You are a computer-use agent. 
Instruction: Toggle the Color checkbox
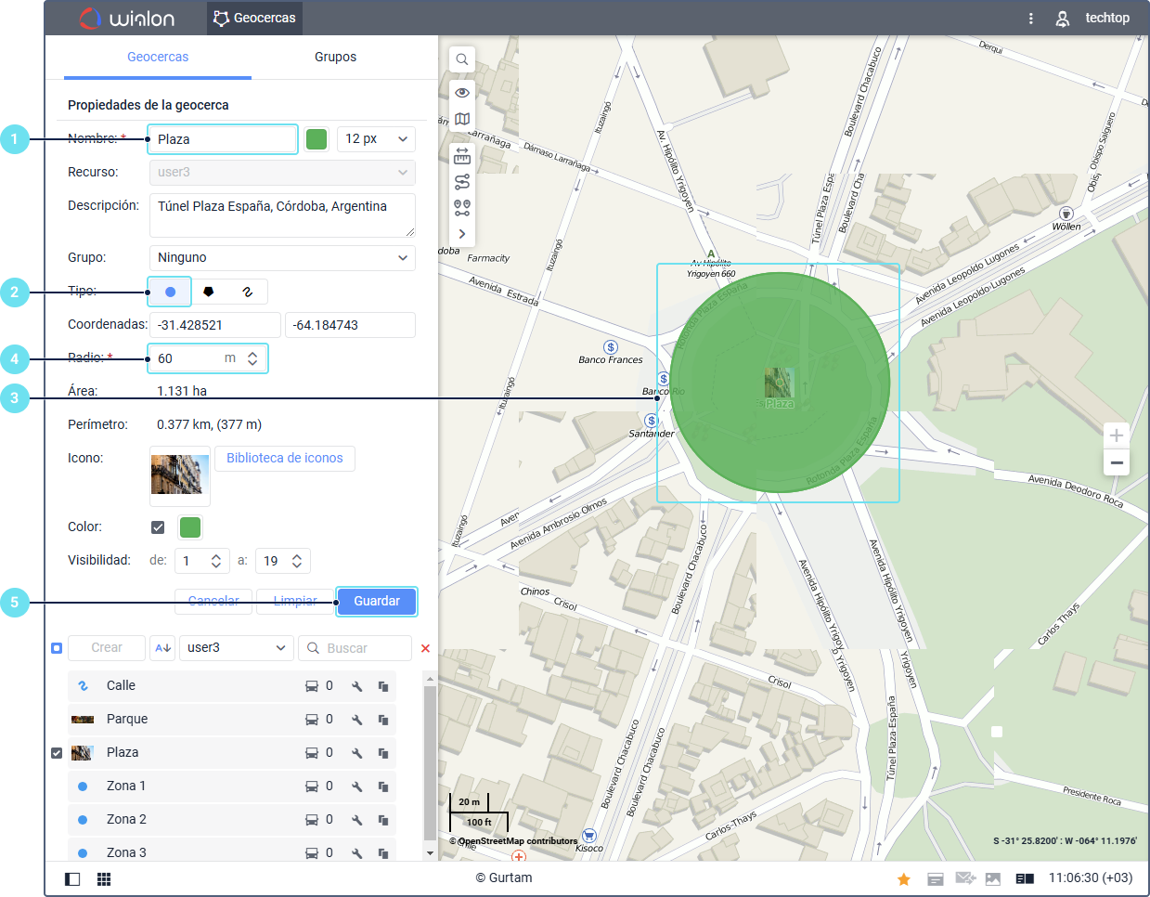pyautogui.click(x=158, y=527)
